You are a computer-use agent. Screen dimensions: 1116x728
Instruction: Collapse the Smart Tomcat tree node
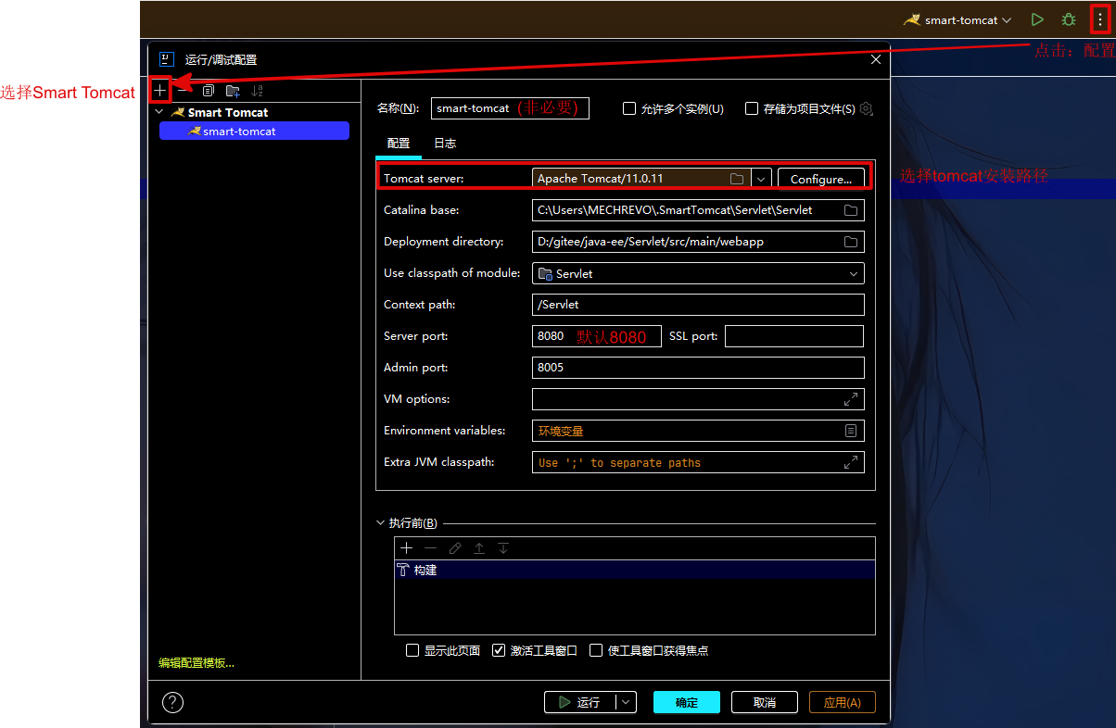[x=159, y=112]
